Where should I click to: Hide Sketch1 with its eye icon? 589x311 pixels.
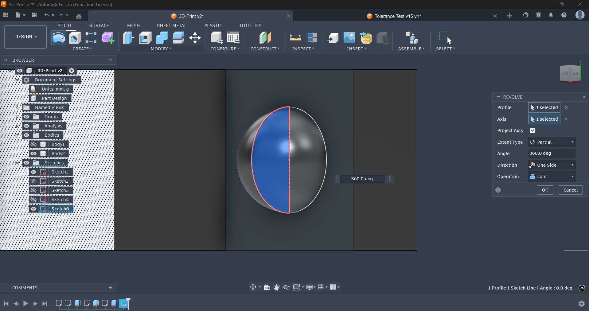(x=34, y=172)
